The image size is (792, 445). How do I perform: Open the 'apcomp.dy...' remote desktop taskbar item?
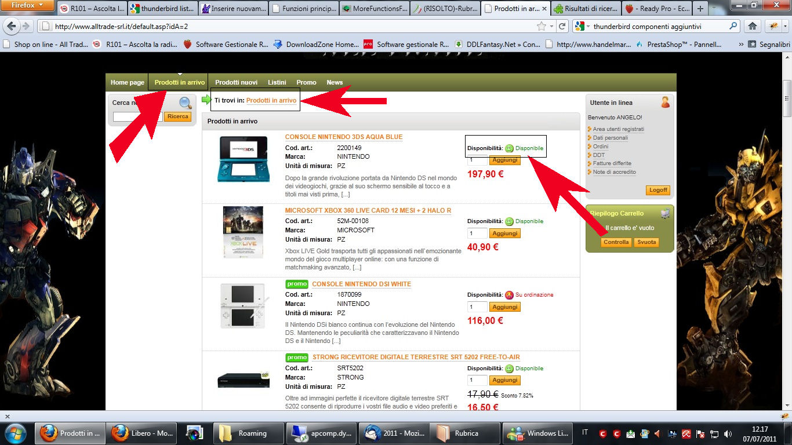tap(321, 433)
